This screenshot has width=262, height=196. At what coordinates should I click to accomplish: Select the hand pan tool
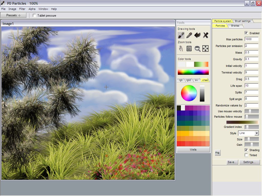click(181, 48)
